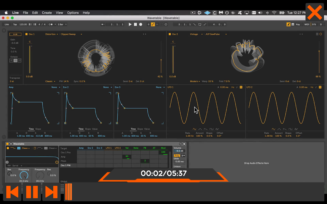Open the Live menu

(x=16, y=13)
